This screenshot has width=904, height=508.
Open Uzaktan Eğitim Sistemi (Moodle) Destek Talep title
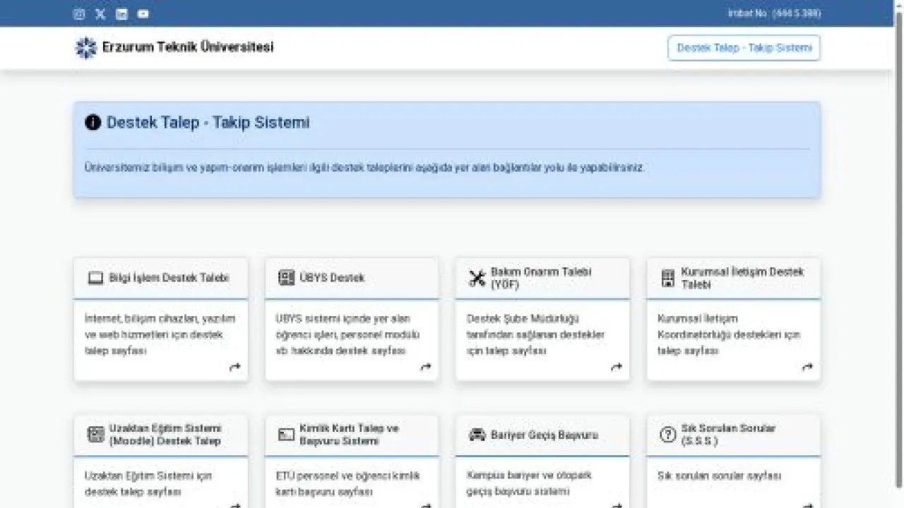coord(165,435)
